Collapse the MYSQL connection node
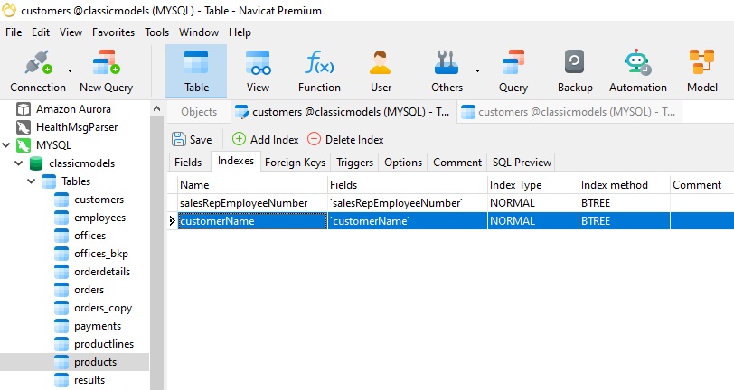 pos(6,145)
